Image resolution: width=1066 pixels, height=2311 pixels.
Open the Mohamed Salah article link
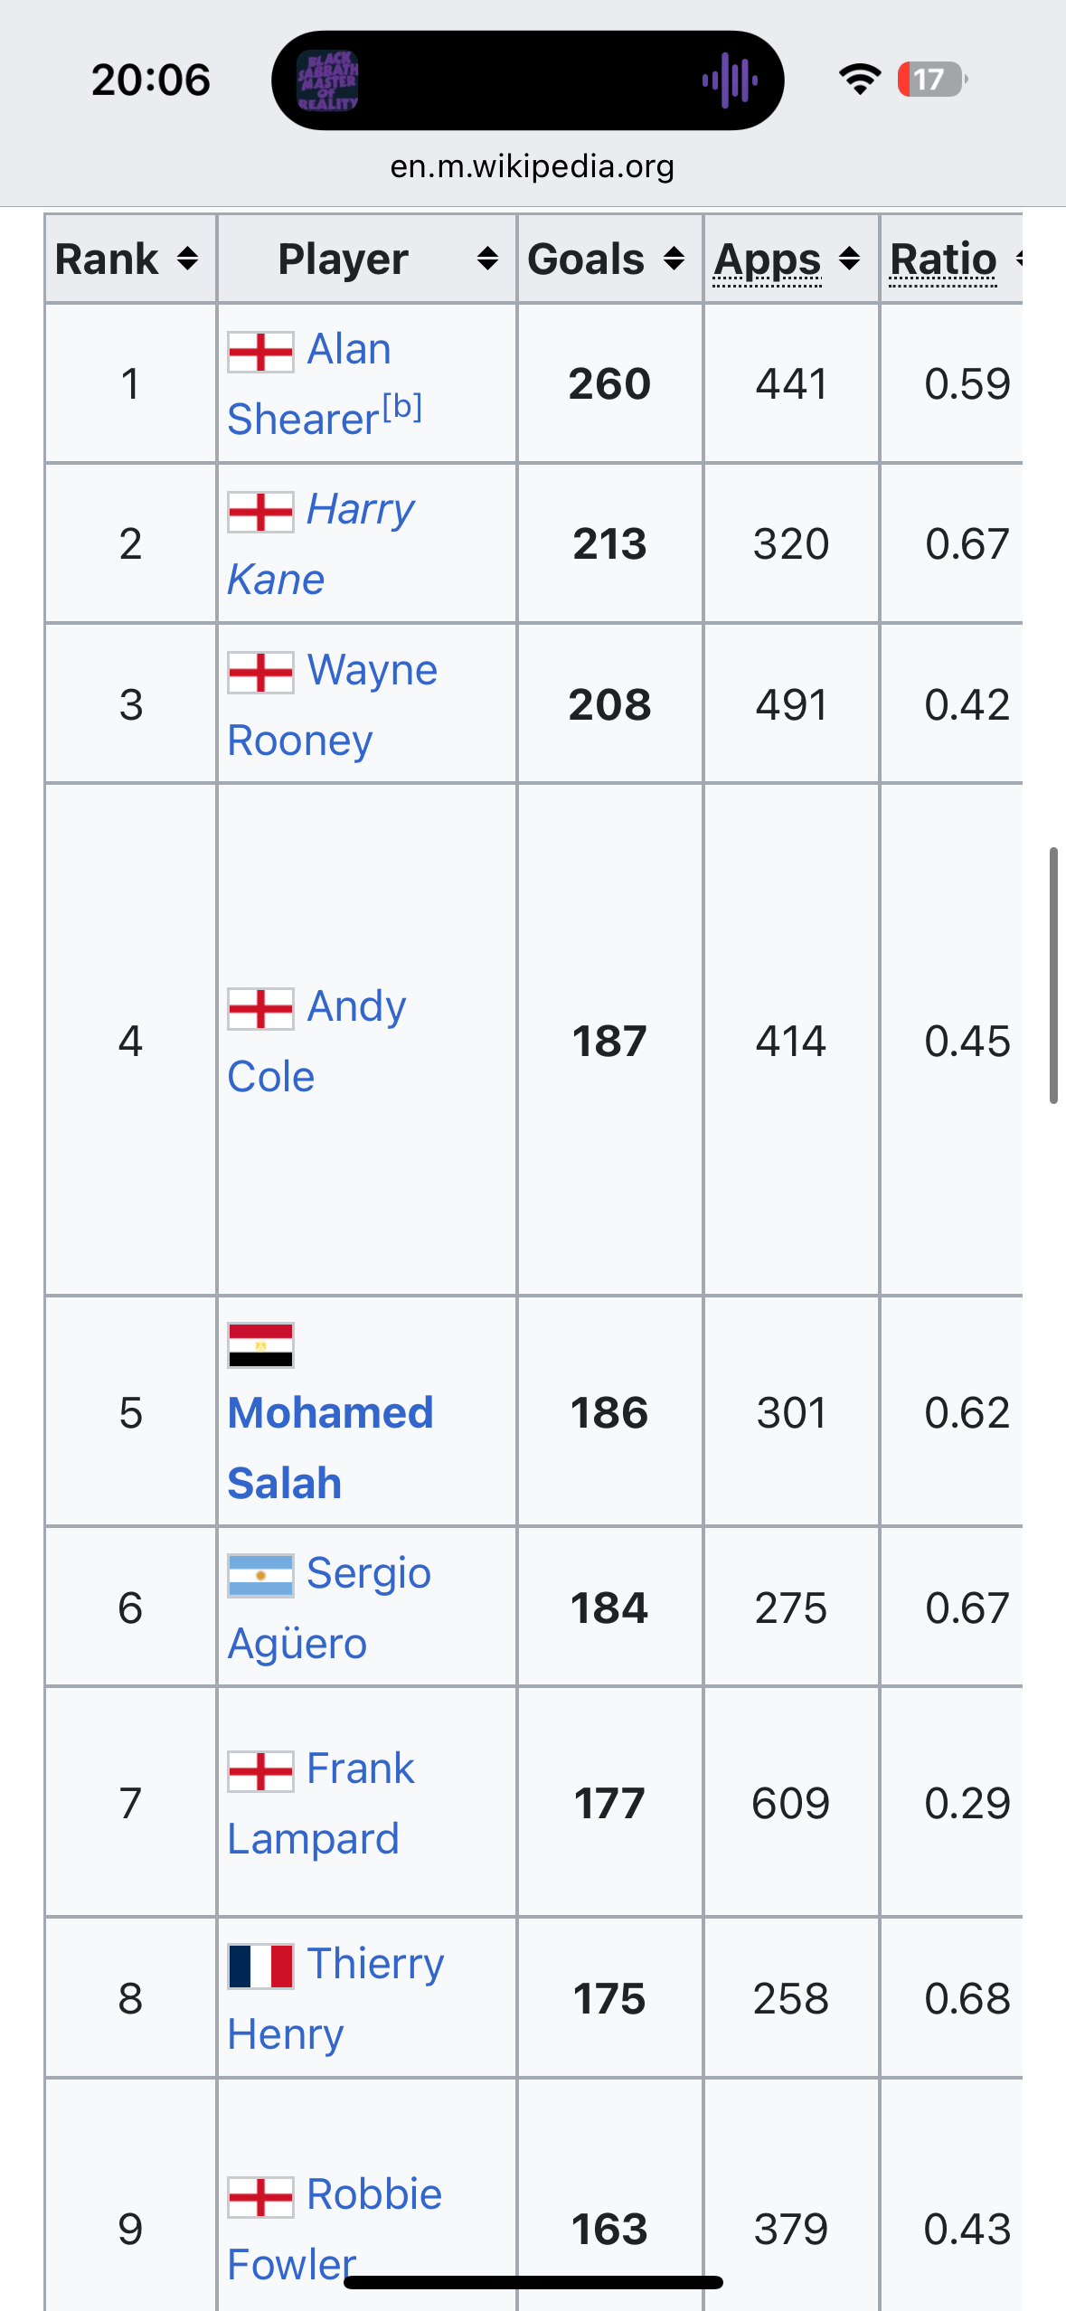pos(330,1414)
